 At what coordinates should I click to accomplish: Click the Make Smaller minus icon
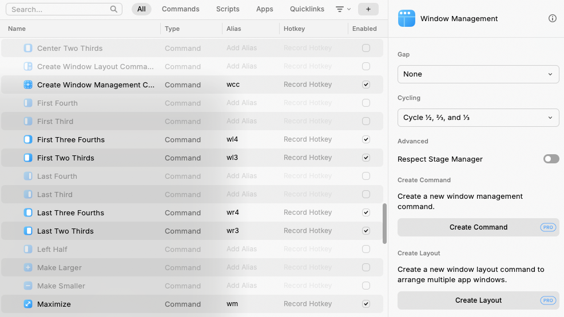(28, 286)
